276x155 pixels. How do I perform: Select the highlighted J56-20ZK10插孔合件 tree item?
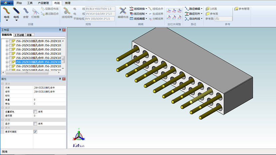tap(38, 62)
